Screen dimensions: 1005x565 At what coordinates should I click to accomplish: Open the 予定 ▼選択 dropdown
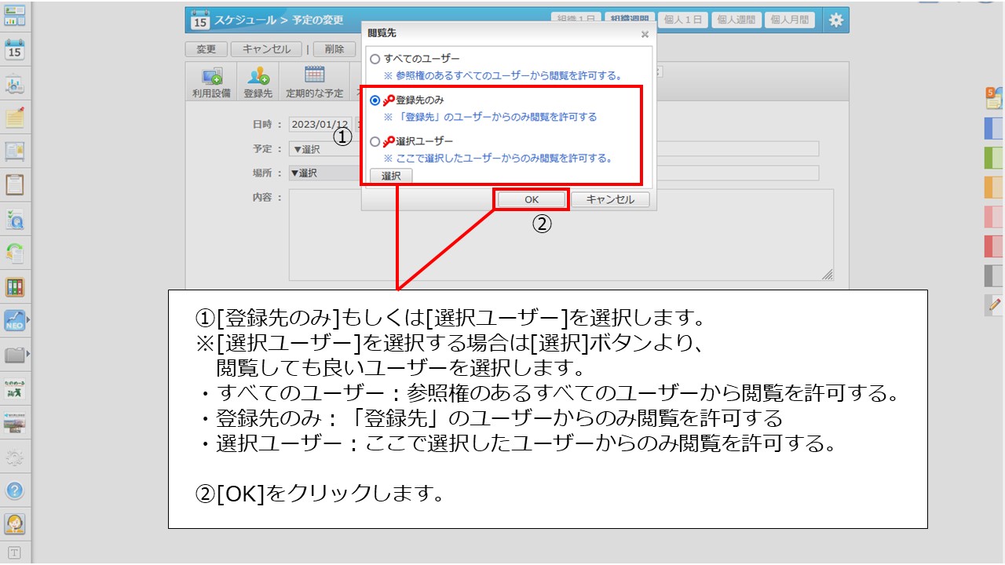pos(323,149)
